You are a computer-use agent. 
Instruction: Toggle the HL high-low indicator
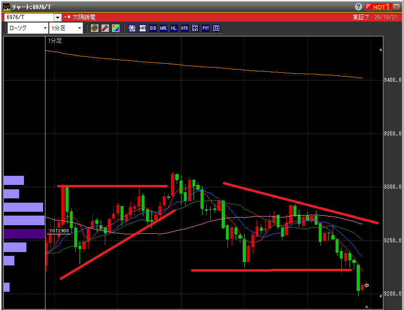click(174, 28)
